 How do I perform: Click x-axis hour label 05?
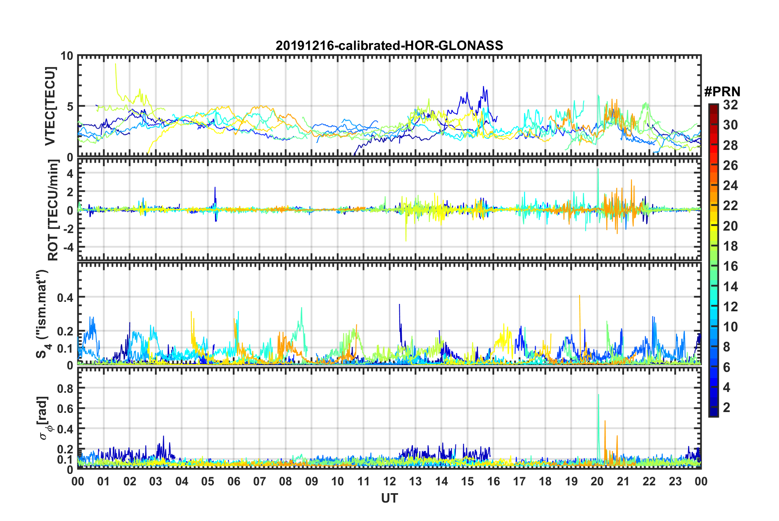tap(208, 481)
